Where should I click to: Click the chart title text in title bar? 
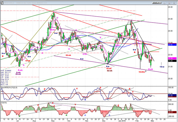point(25,3)
